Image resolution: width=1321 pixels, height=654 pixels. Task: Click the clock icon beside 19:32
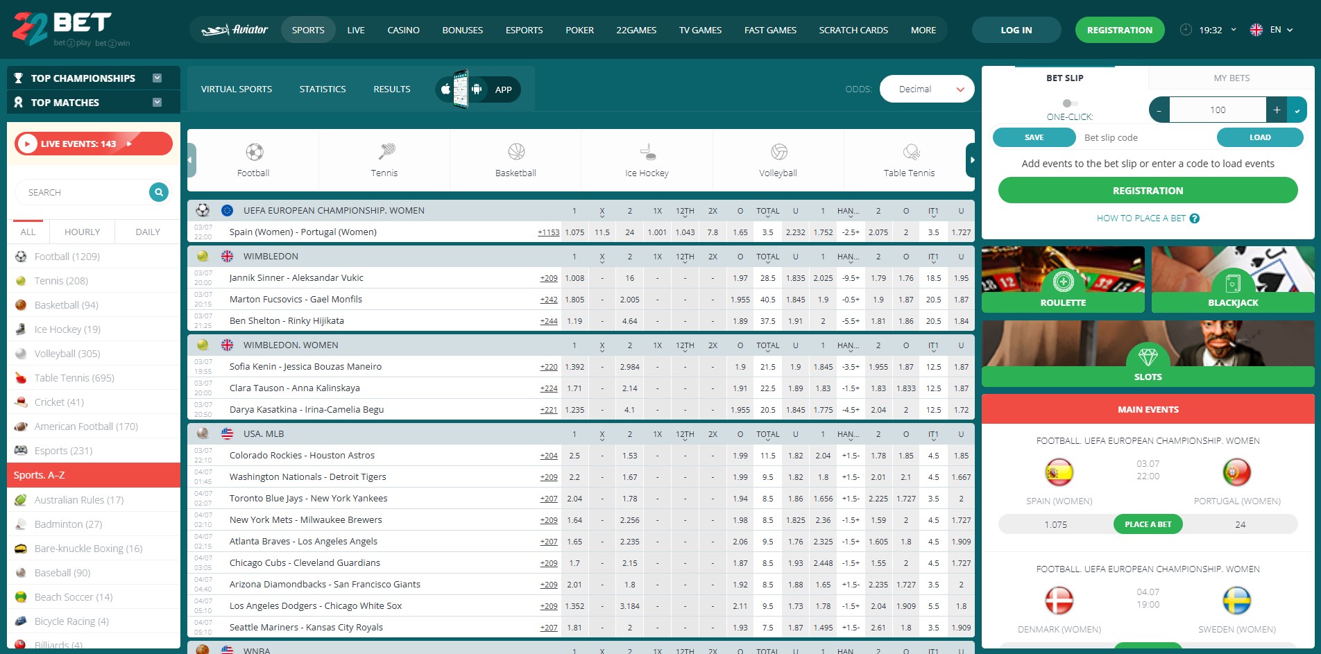[1186, 30]
